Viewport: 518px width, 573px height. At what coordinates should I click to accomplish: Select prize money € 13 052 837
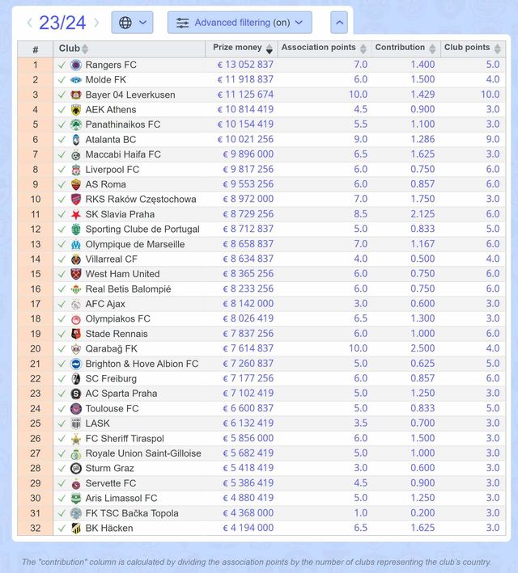245,65
